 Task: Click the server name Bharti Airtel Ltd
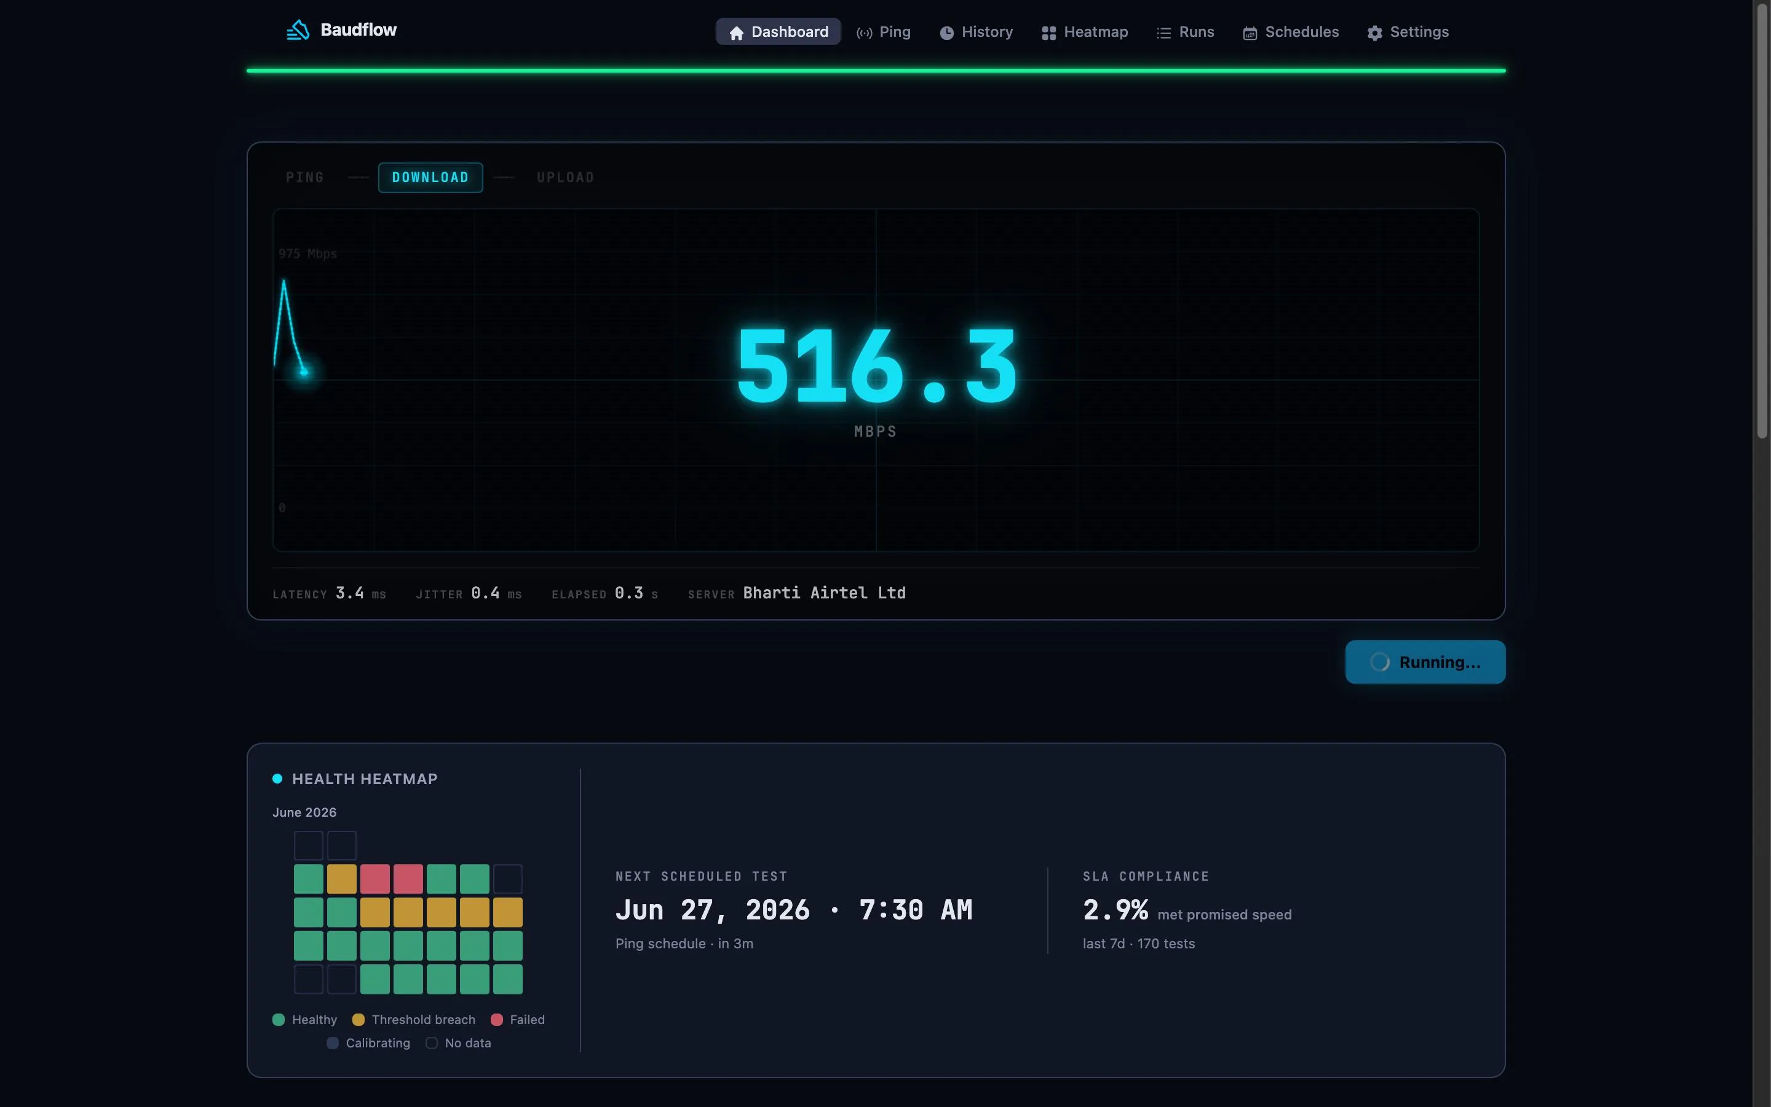tap(824, 593)
